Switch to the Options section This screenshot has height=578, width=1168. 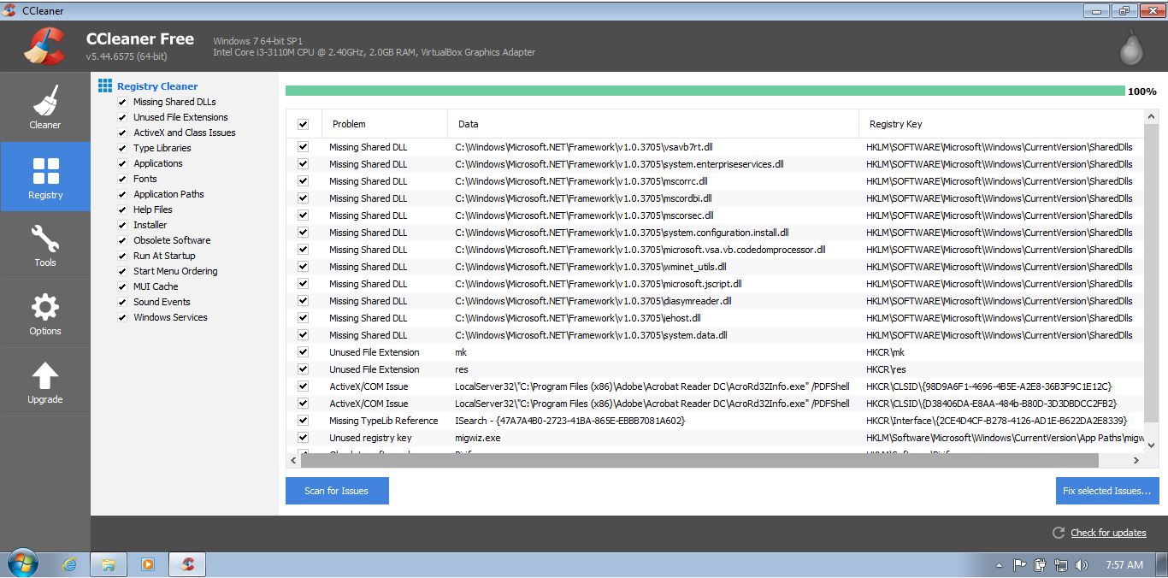pyautogui.click(x=44, y=314)
